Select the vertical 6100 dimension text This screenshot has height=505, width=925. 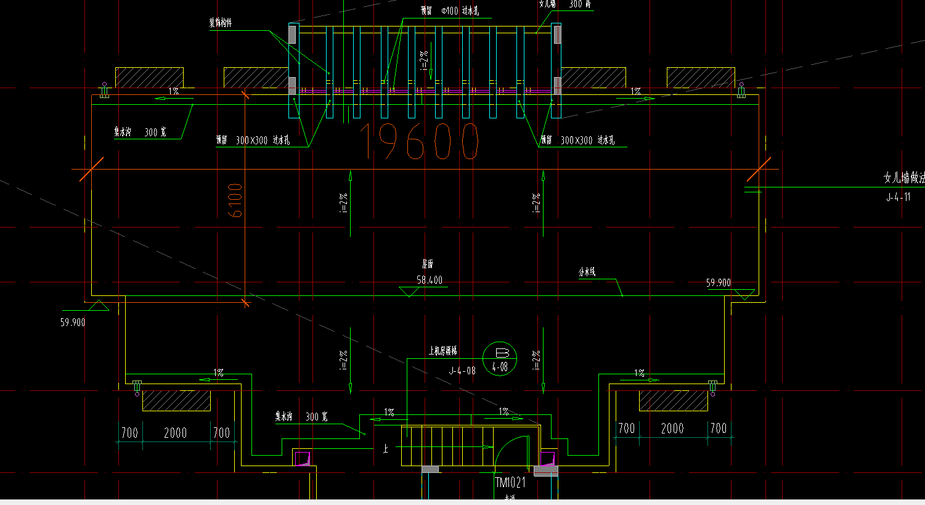235,200
